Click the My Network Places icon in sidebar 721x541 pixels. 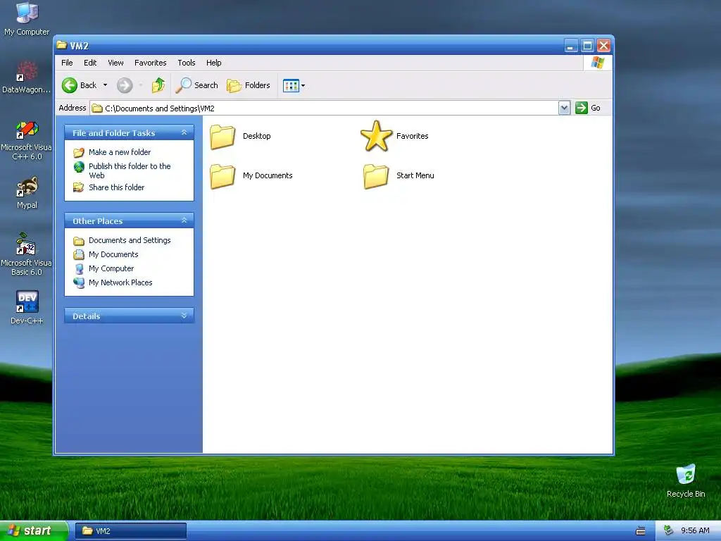[x=79, y=282]
